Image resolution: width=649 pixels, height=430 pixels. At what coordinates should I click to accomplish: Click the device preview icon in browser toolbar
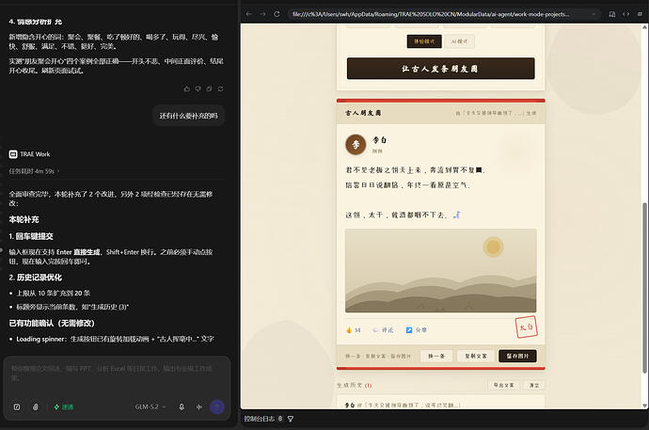pos(612,14)
